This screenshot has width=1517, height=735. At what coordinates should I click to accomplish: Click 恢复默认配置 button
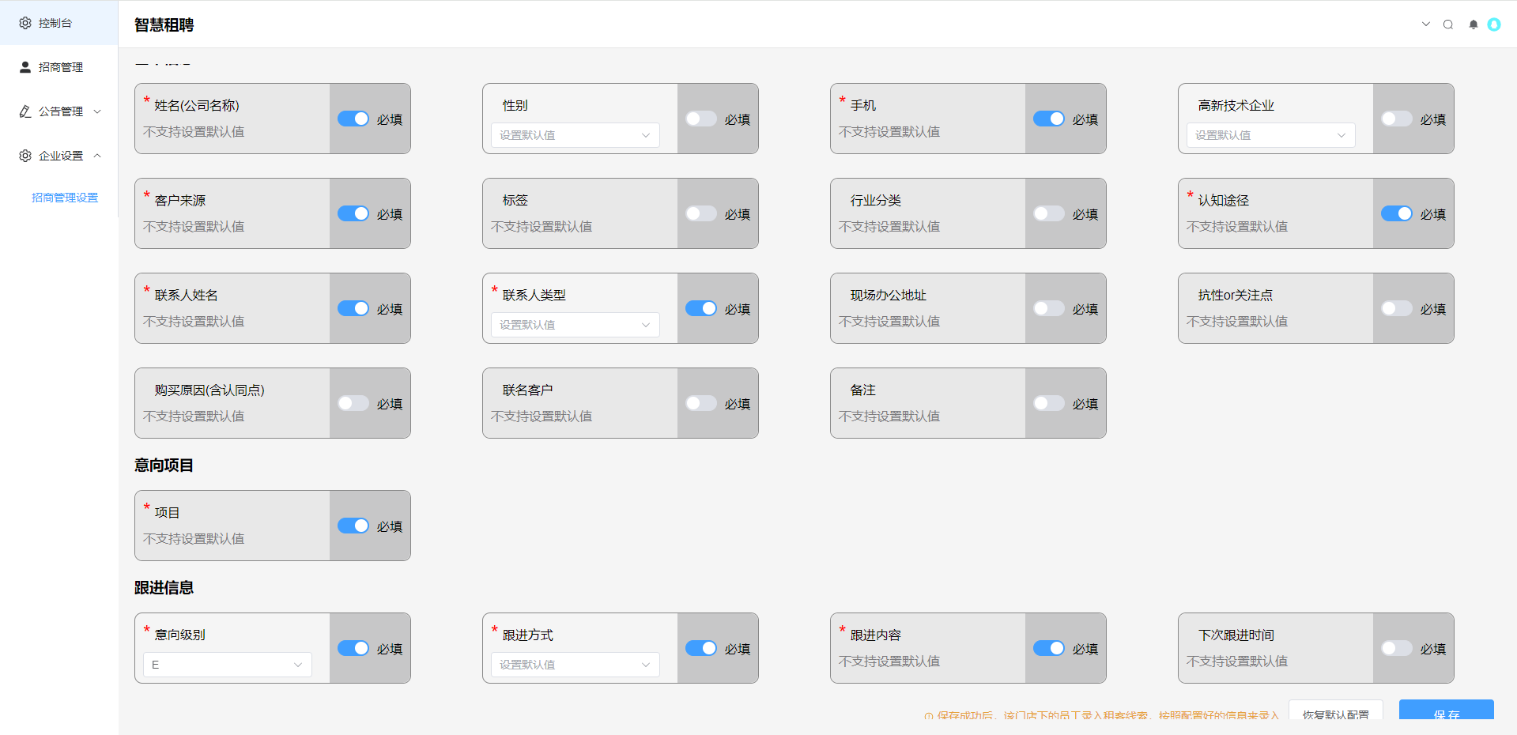click(1336, 710)
